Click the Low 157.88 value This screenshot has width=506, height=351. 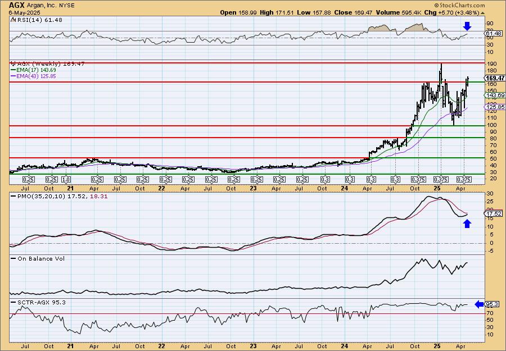(314, 12)
